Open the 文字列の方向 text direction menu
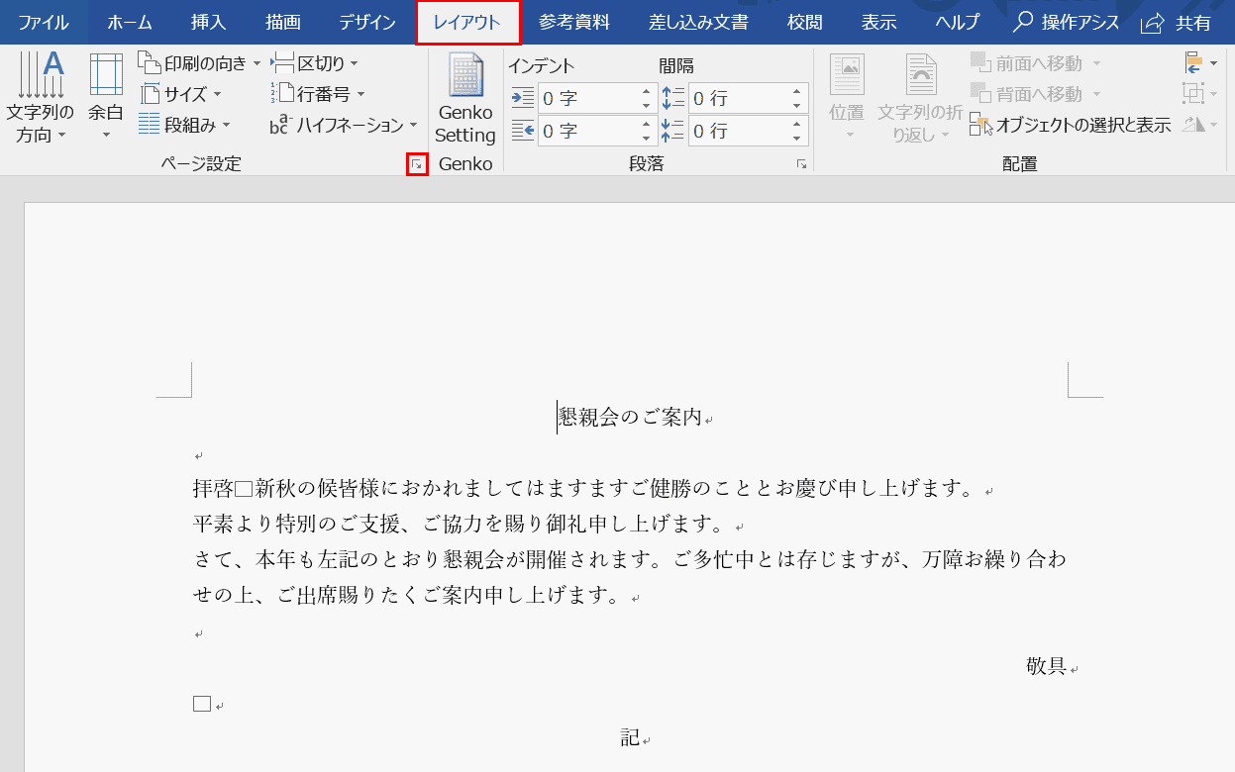The height and width of the screenshot is (772, 1235). point(40,97)
